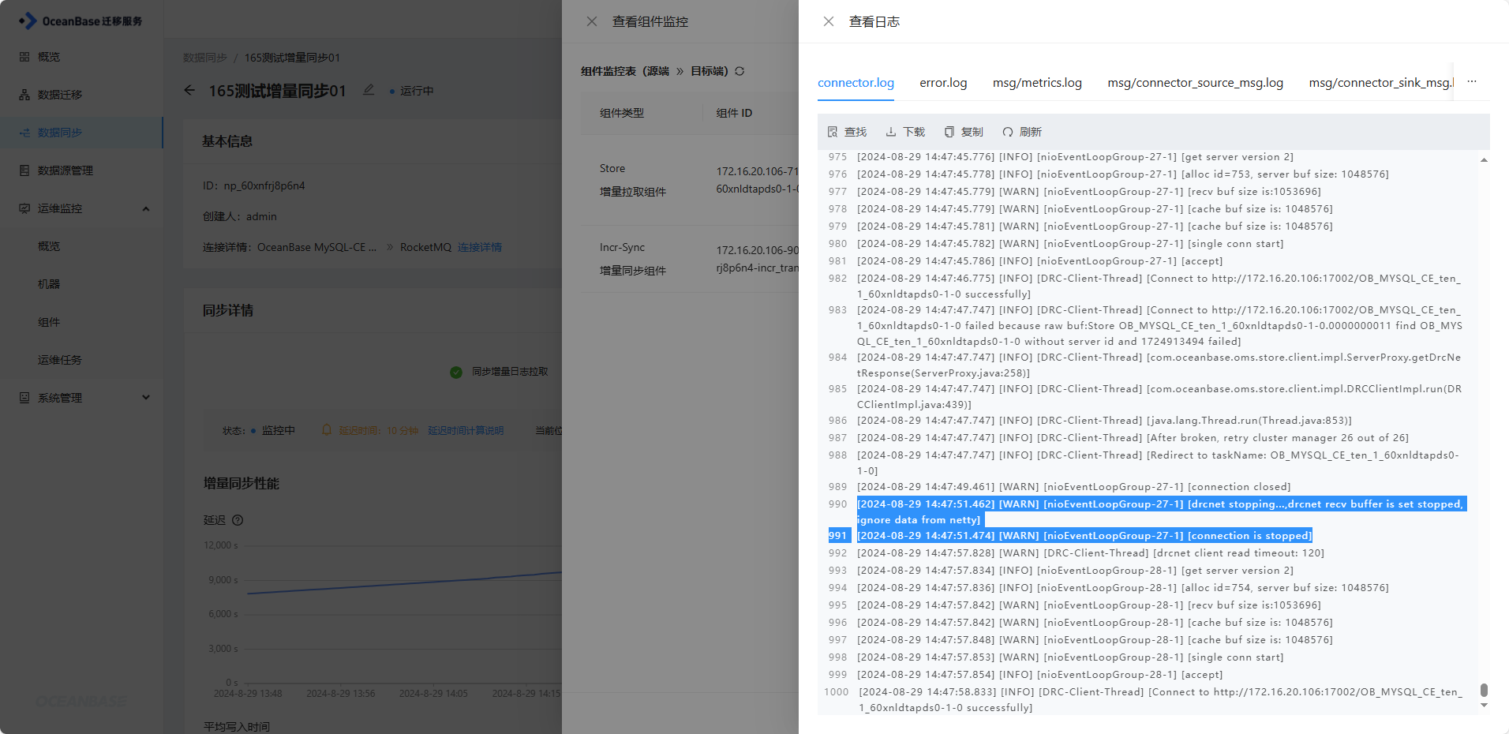Click the 刷新 refresh button in log toolbar
Image resolution: width=1509 pixels, height=734 pixels.
(1022, 132)
